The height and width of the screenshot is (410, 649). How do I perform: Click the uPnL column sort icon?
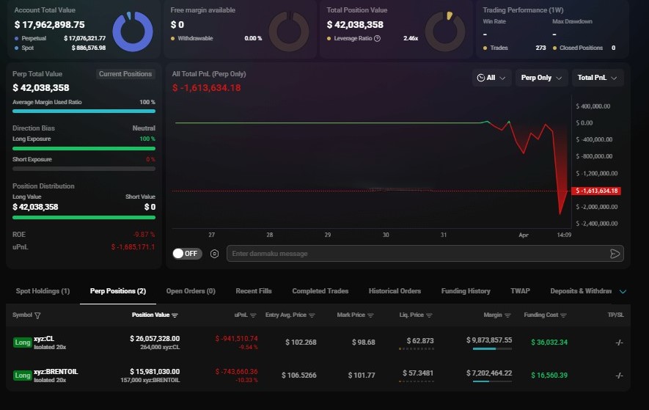(253, 315)
